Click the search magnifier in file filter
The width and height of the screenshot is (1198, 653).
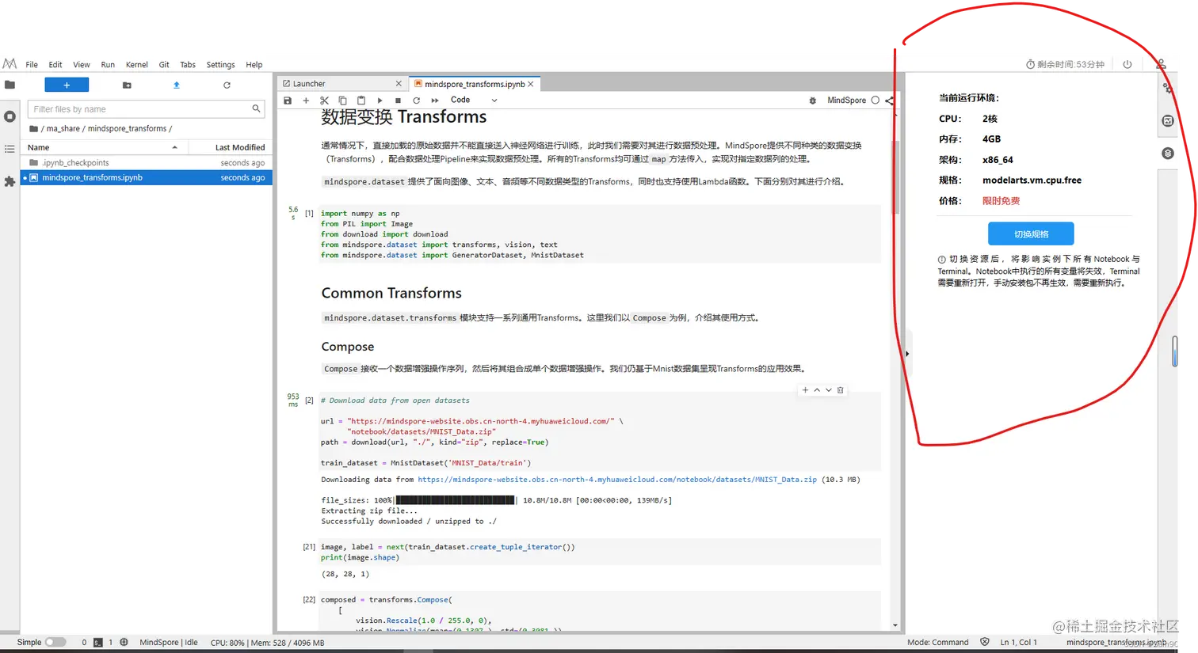pos(256,108)
